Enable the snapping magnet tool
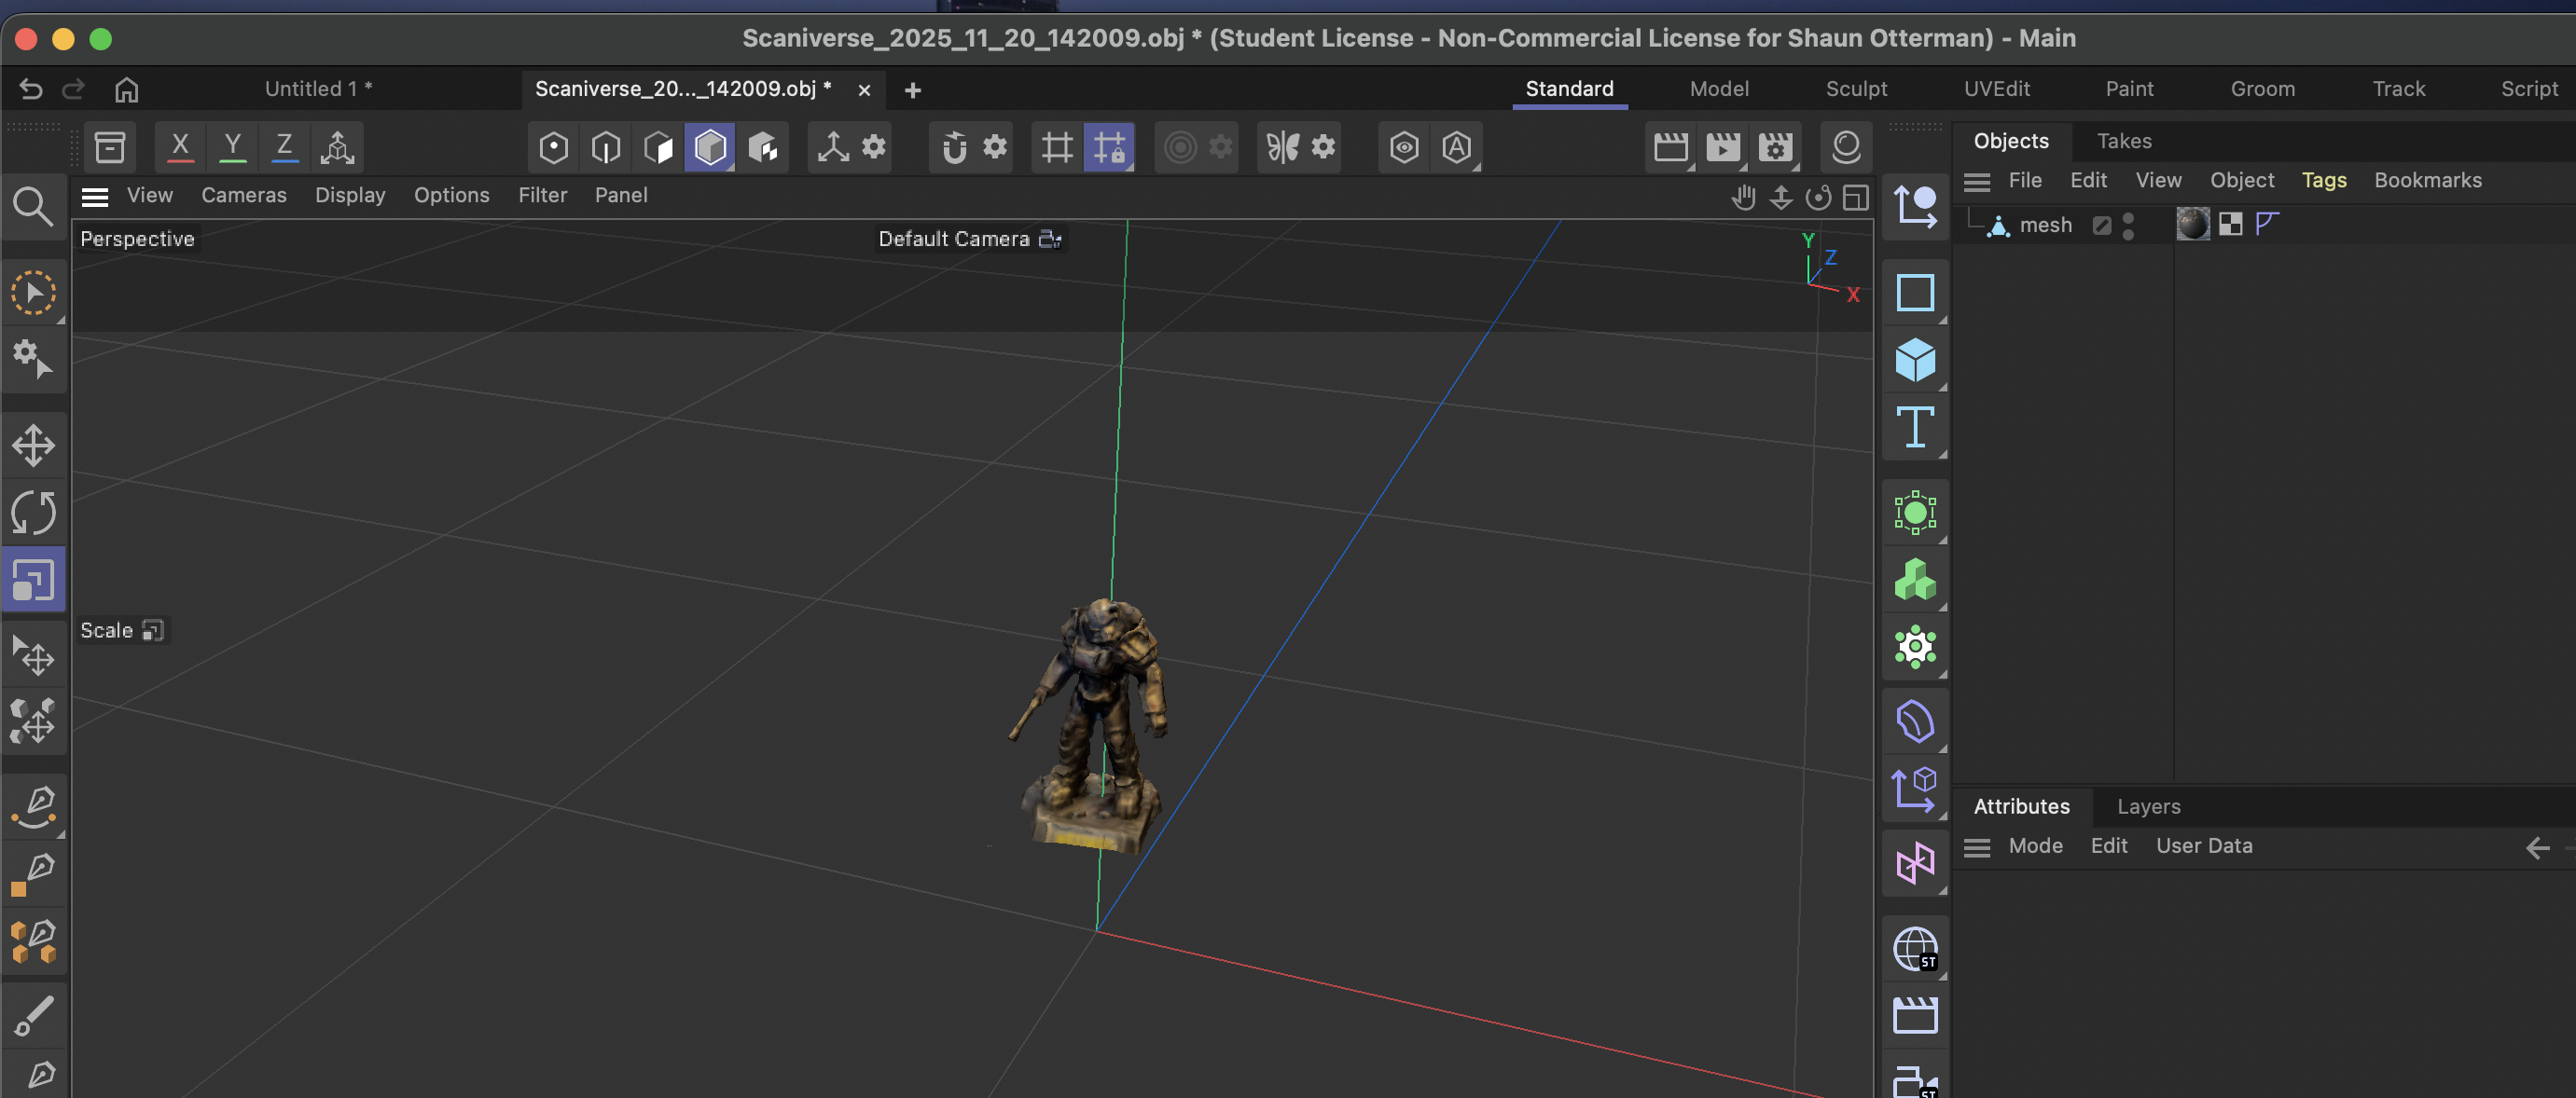2576x1098 pixels. click(953, 147)
